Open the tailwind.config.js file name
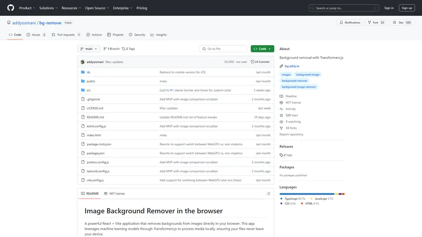 tap(98, 171)
